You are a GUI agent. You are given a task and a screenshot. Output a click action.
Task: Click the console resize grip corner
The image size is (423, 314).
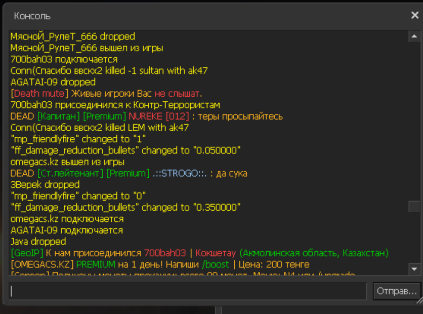pos(417,300)
